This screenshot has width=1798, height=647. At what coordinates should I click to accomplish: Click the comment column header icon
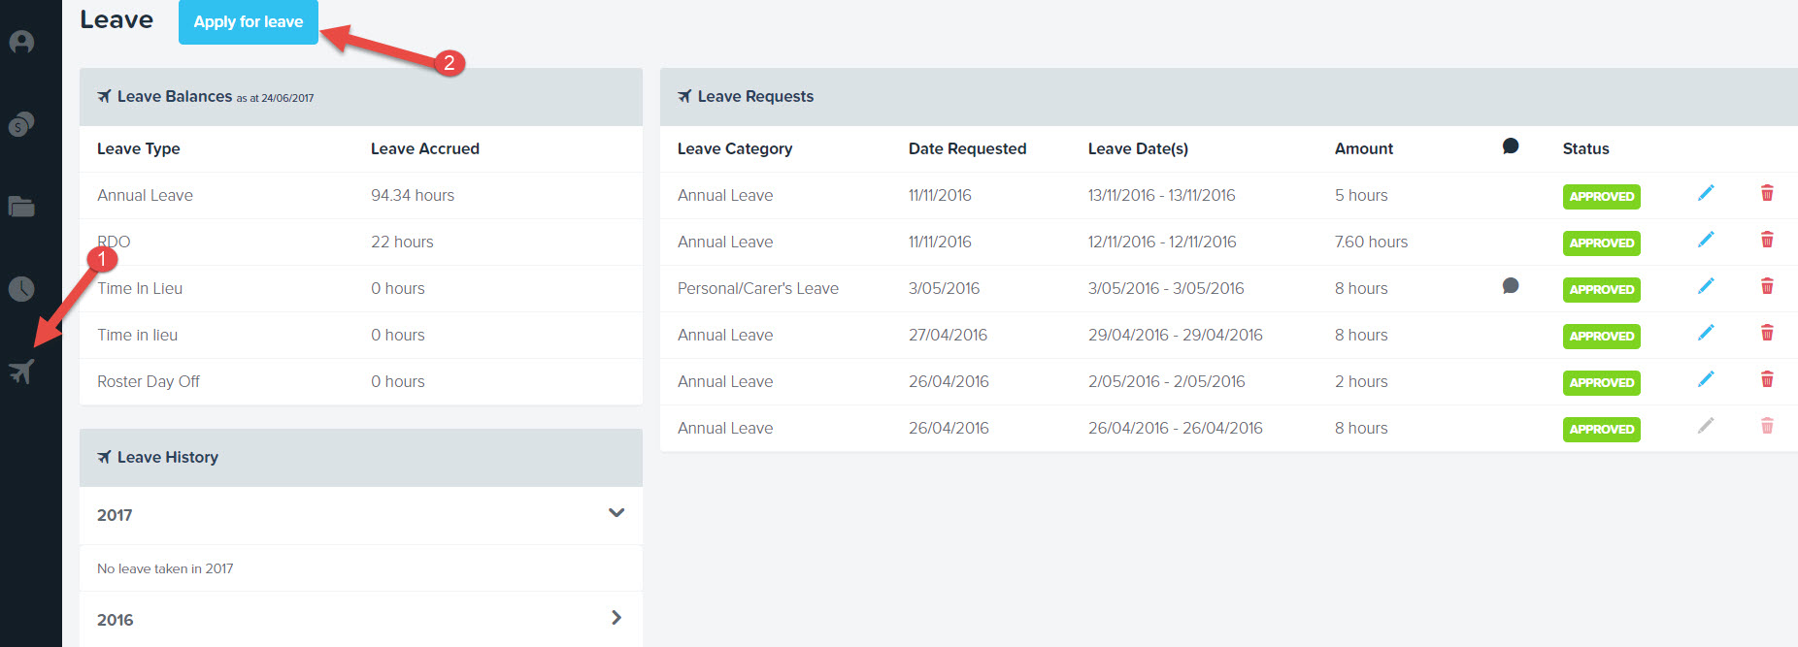[1511, 146]
